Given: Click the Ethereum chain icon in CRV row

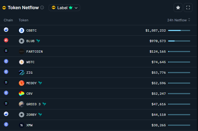Looking at the screenshot, I should pyautogui.click(x=6, y=93).
